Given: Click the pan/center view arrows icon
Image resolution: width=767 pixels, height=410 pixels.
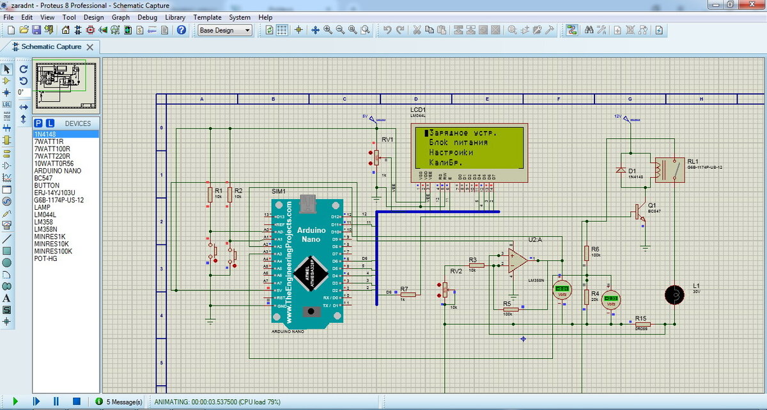Looking at the screenshot, I should click(x=315, y=30).
